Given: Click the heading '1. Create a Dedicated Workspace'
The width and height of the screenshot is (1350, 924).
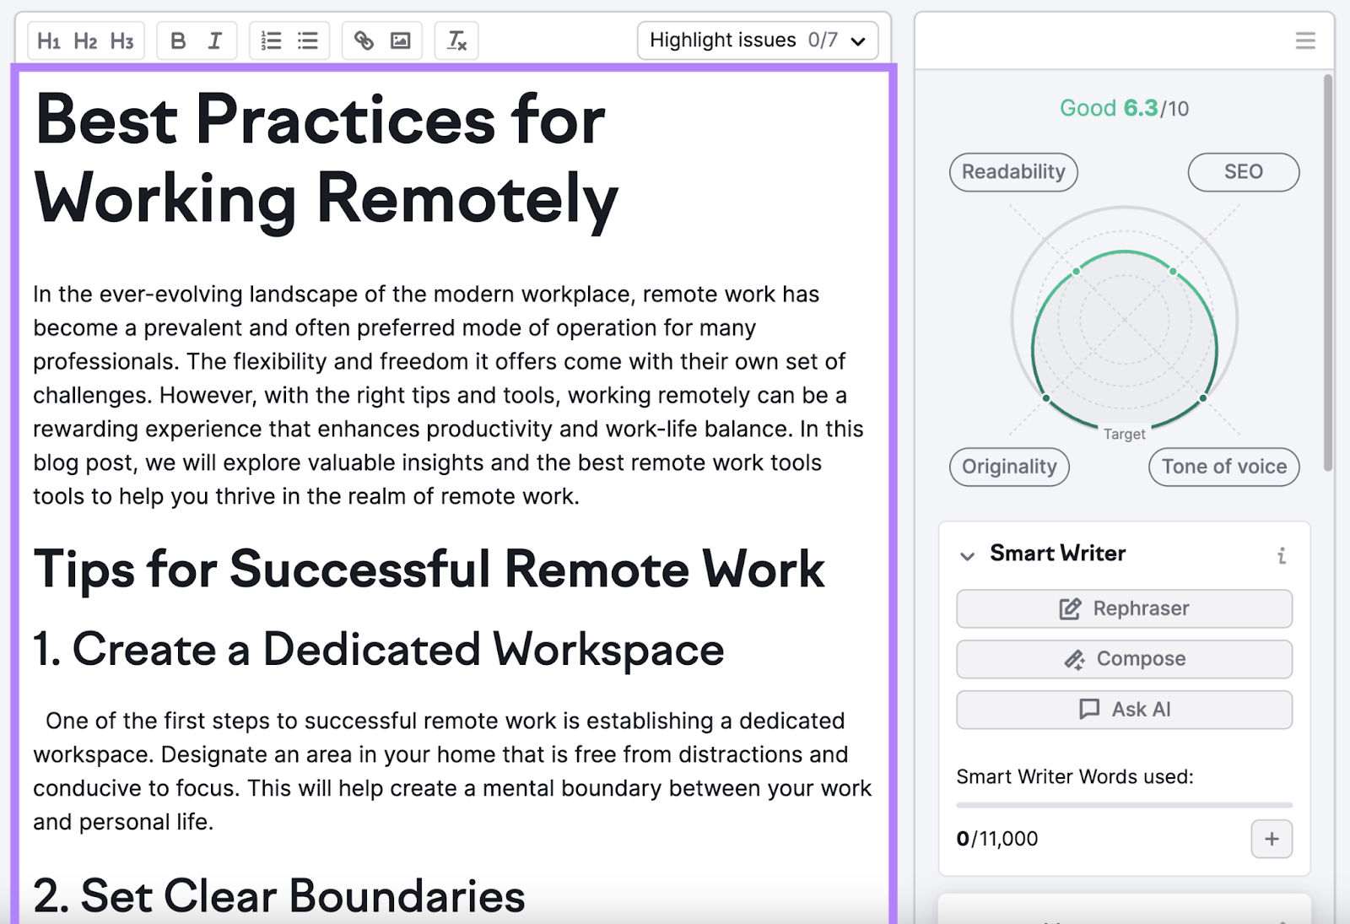Looking at the screenshot, I should (x=379, y=650).
